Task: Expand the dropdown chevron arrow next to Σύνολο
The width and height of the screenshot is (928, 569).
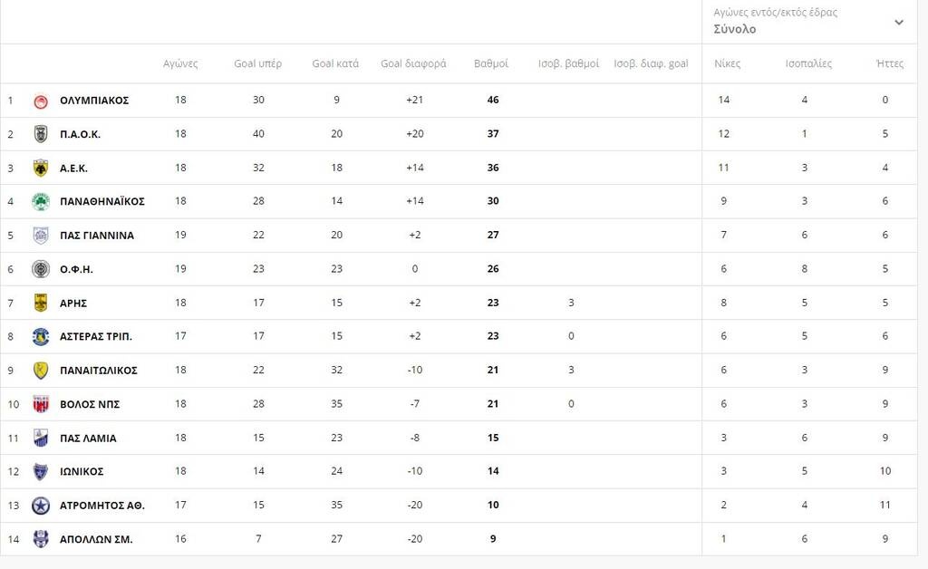Action: (x=899, y=23)
